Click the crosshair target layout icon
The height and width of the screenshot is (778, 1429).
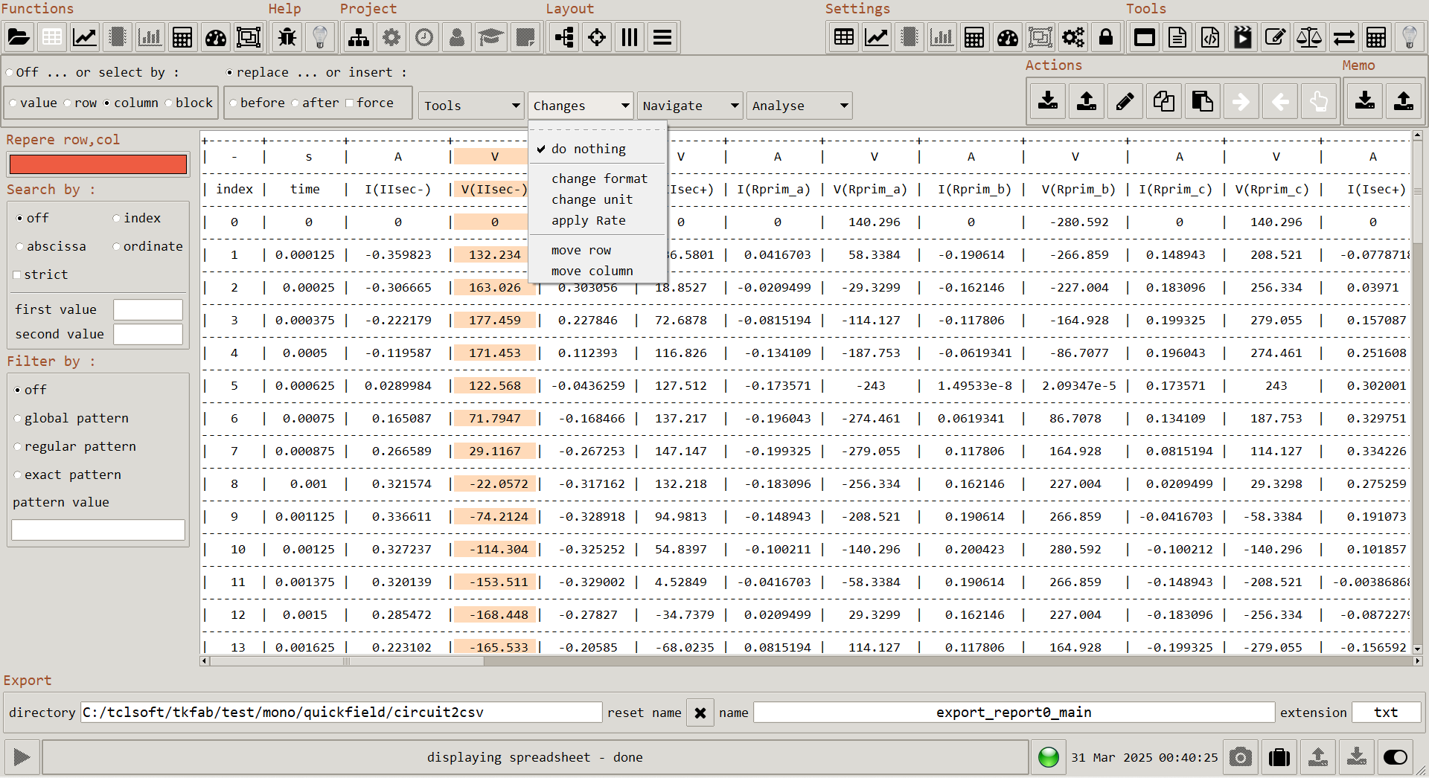point(597,37)
